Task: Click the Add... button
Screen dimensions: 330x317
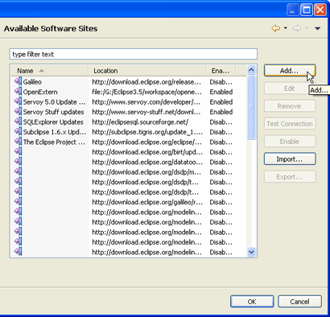Action: [x=290, y=71]
